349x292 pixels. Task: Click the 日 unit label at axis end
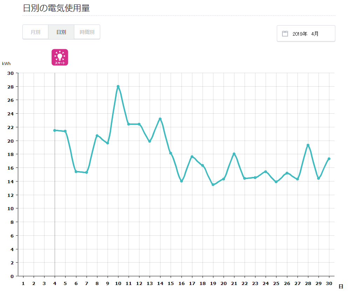pyautogui.click(x=341, y=286)
